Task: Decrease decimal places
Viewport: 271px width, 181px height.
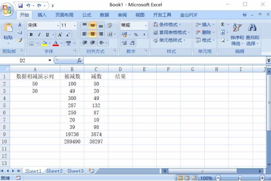Action: coord(132,43)
